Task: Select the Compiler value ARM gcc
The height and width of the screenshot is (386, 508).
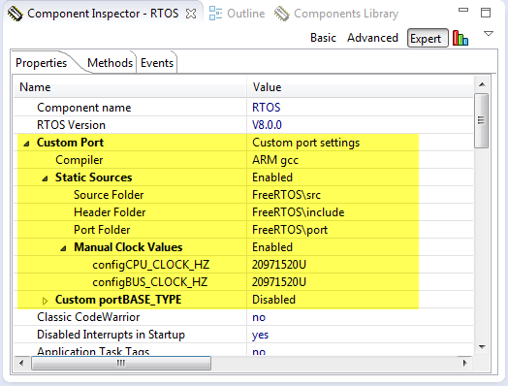Action: (x=275, y=160)
